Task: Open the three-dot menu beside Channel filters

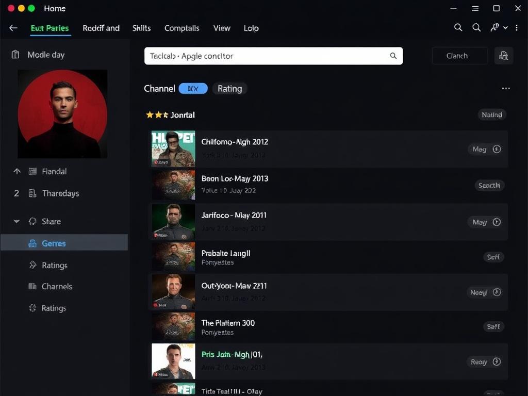Action: point(505,89)
